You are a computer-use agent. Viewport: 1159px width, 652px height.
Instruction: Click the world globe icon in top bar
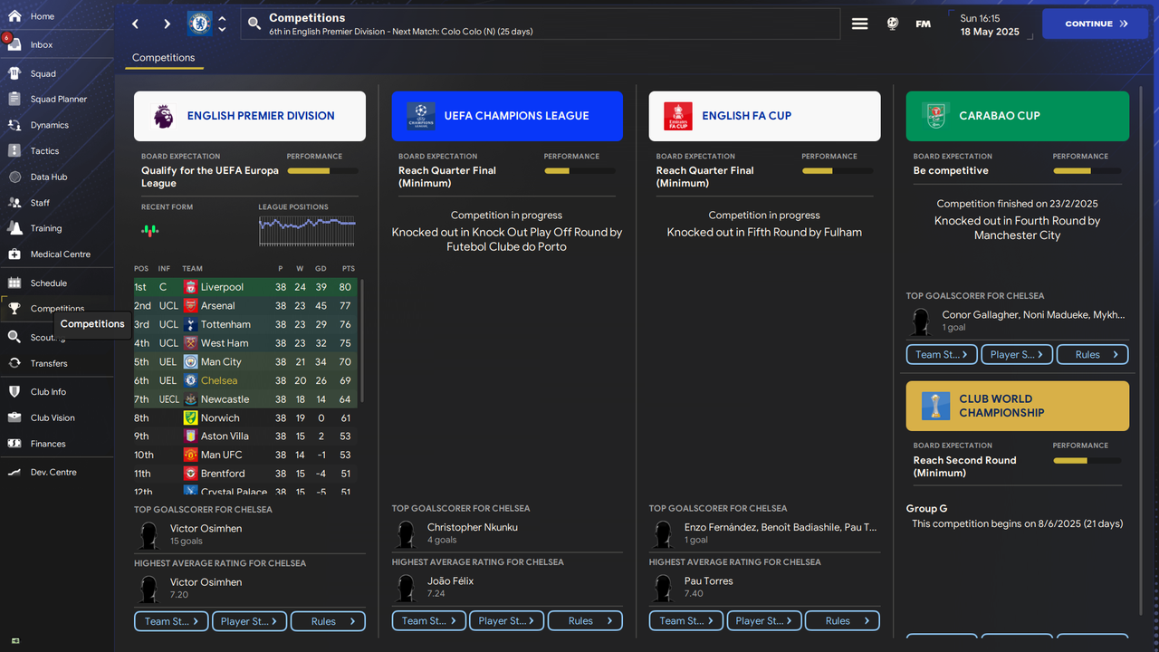893,24
